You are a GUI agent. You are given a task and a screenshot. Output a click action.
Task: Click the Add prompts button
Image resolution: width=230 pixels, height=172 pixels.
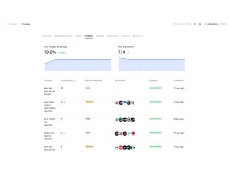click(x=215, y=24)
